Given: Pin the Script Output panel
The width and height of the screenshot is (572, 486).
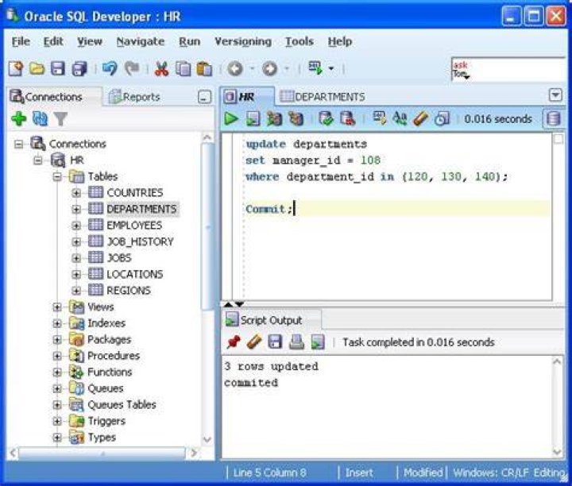Looking at the screenshot, I should (234, 342).
